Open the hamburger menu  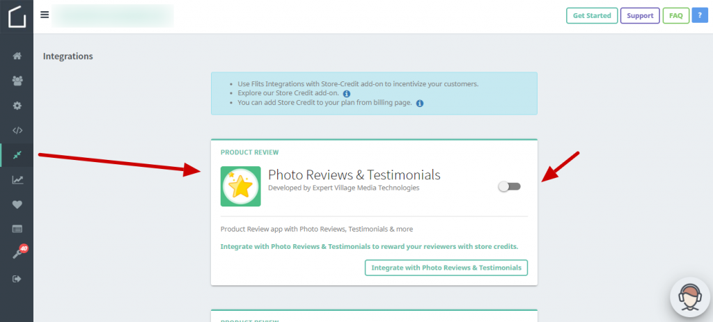click(45, 15)
